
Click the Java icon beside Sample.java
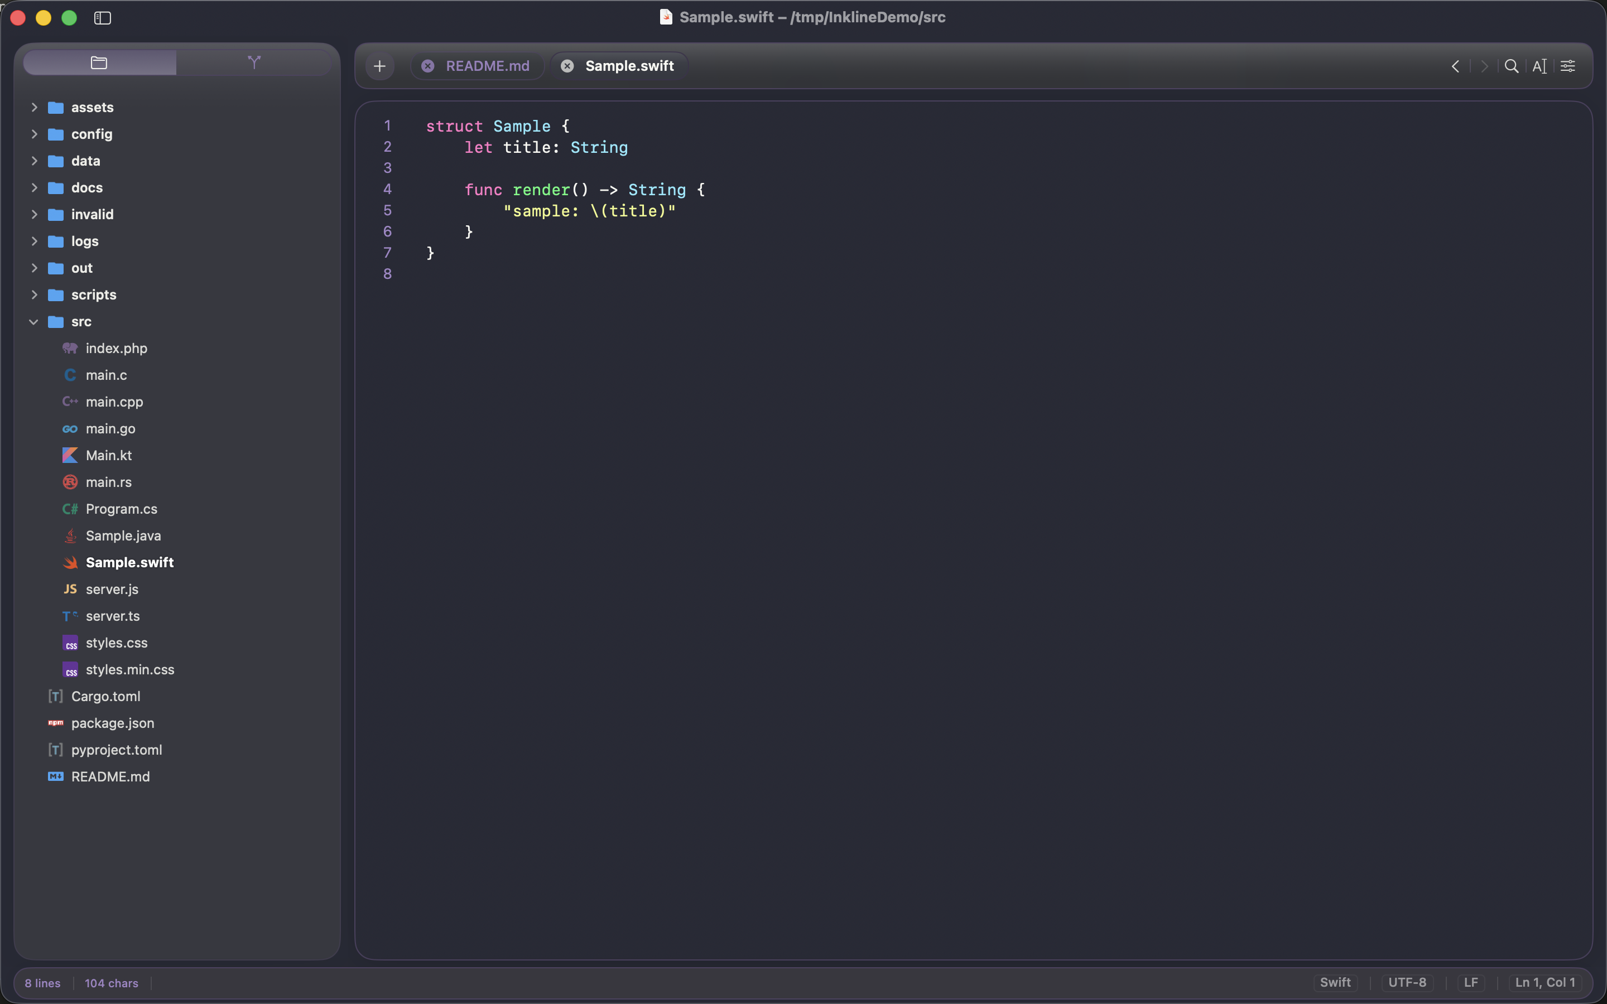70,536
